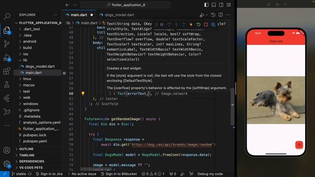This screenshot has width=315, height=177.
Task: Open the editor More Actions menu
Action: [x=228, y=15]
